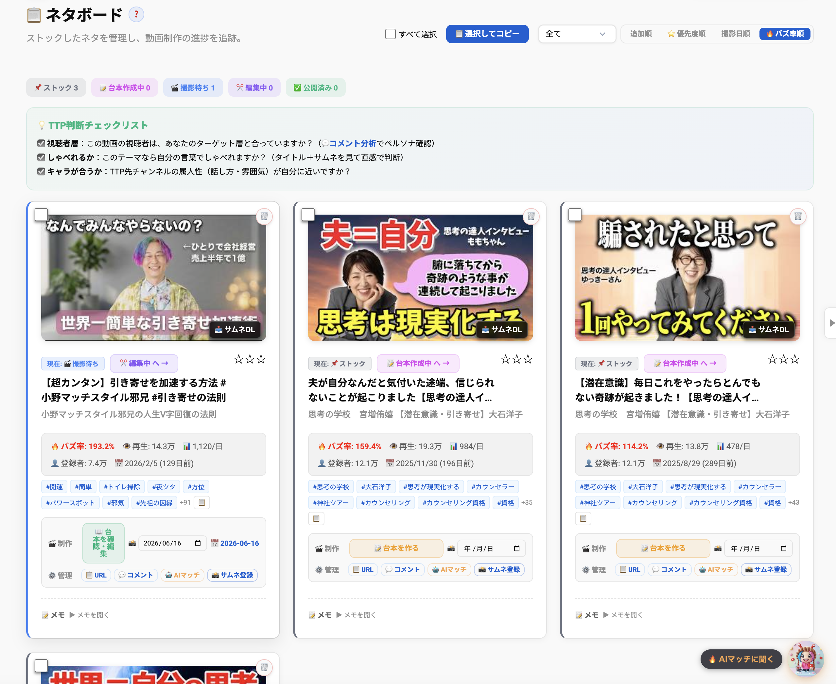Open calendar picker icon in 2026/06/16 date field
836x684 pixels.
tap(198, 543)
